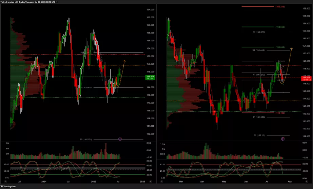This screenshot has height=189, width=313.
Task: Click the lightning event icon on left chart
Action: click(x=120, y=139)
